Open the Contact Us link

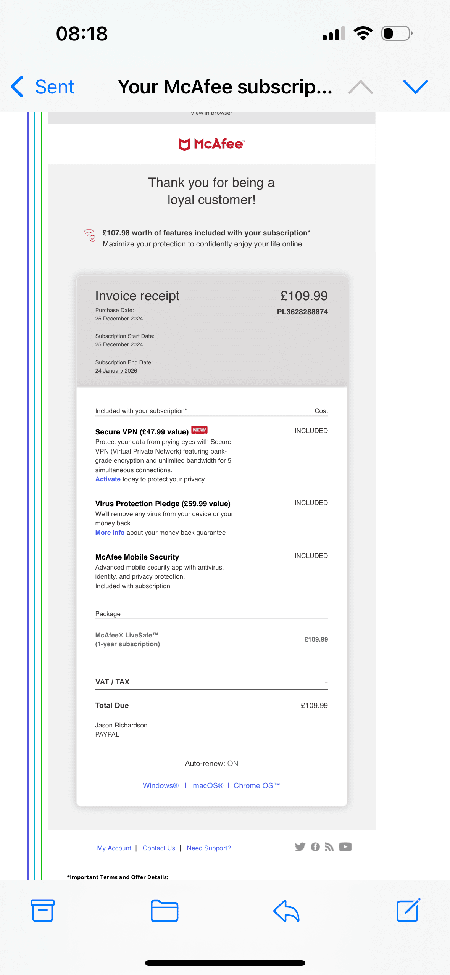[159, 848]
